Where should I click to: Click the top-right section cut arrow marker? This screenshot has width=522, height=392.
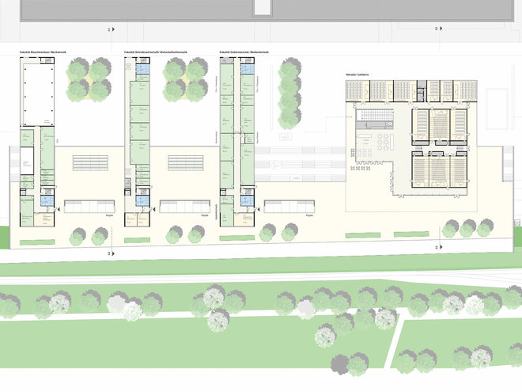(436, 28)
